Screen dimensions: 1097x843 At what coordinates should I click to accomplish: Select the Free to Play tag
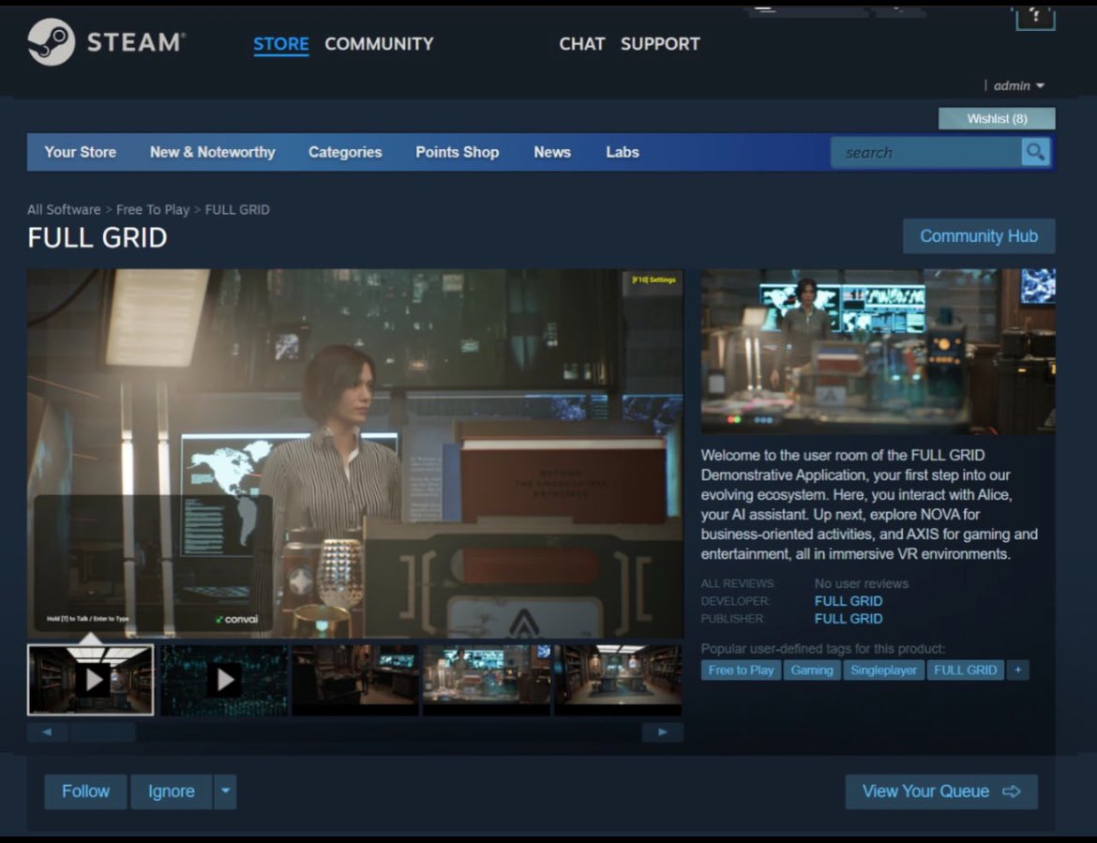(740, 670)
